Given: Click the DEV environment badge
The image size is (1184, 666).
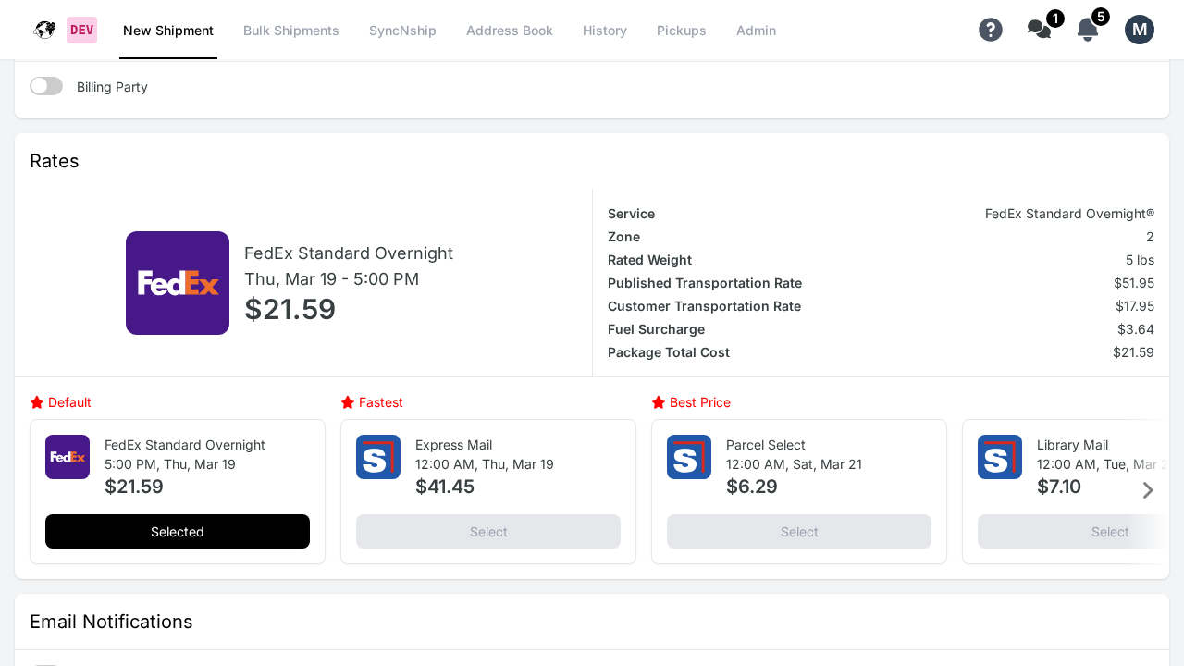Looking at the screenshot, I should pyautogui.click(x=81, y=30).
